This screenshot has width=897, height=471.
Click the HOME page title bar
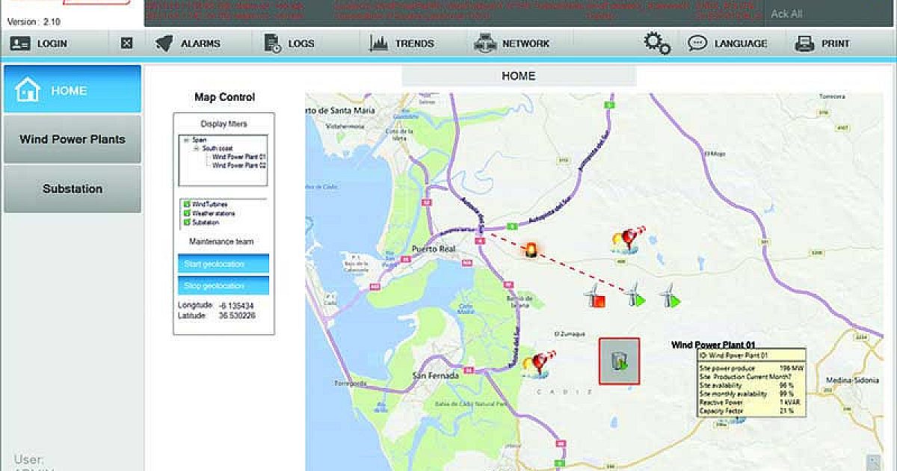(x=519, y=76)
